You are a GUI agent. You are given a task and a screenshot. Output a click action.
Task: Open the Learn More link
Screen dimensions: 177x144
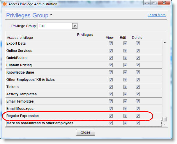tap(156, 15)
